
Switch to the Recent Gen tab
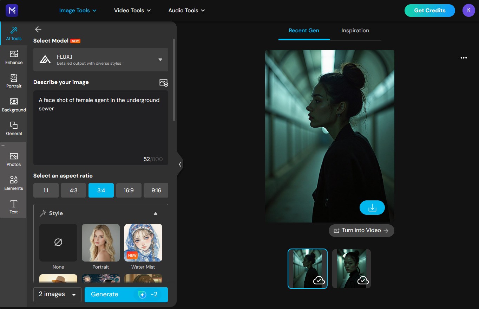(304, 31)
